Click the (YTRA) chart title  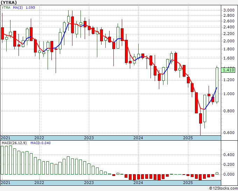pos(9,2)
